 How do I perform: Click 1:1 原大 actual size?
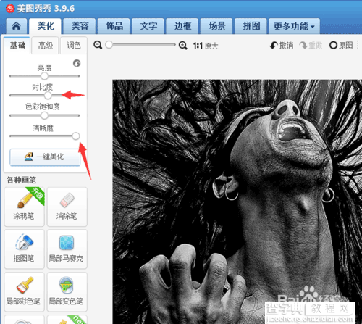tap(206, 46)
